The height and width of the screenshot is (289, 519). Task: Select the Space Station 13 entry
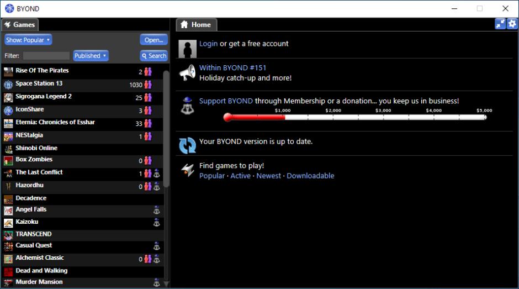coord(83,85)
